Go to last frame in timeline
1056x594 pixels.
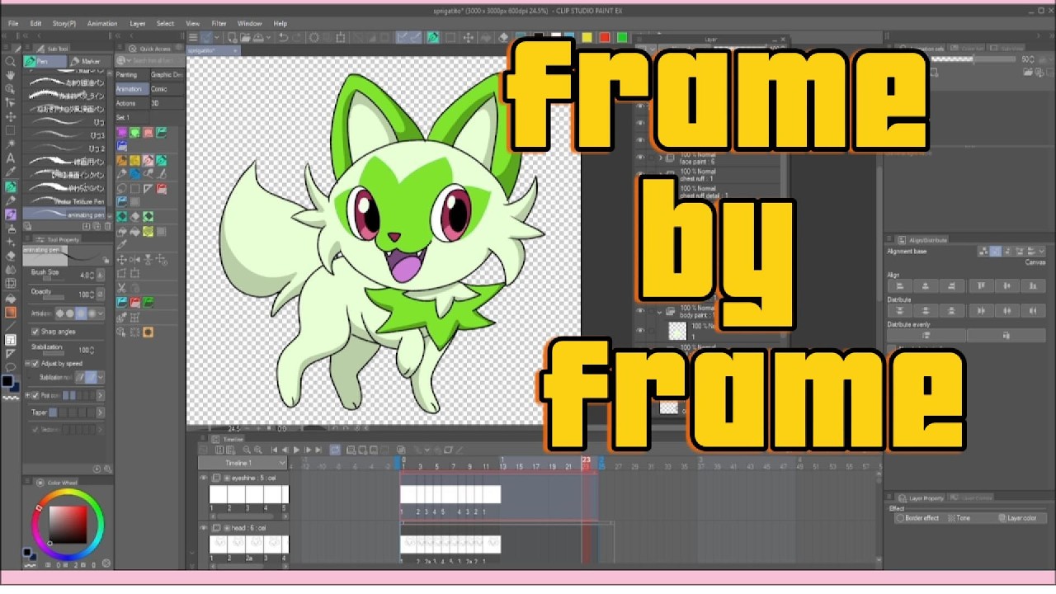click(318, 450)
